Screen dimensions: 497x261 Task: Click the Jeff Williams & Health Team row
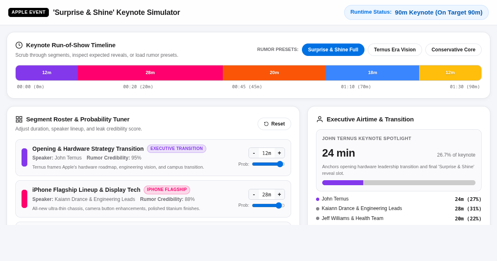[x=399, y=218]
